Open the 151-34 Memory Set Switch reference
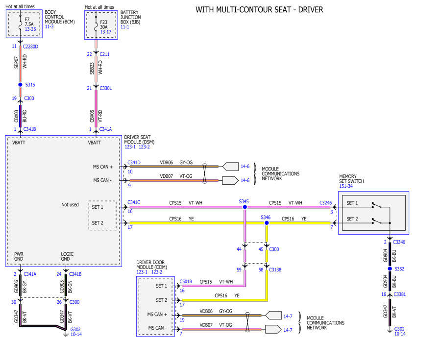The width and height of the screenshot is (441, 341). (x=346, y=186)
